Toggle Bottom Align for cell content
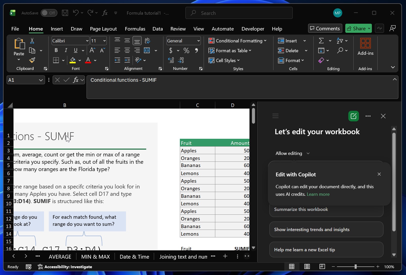This screenshot has width=406, height=275. point(137,40)
